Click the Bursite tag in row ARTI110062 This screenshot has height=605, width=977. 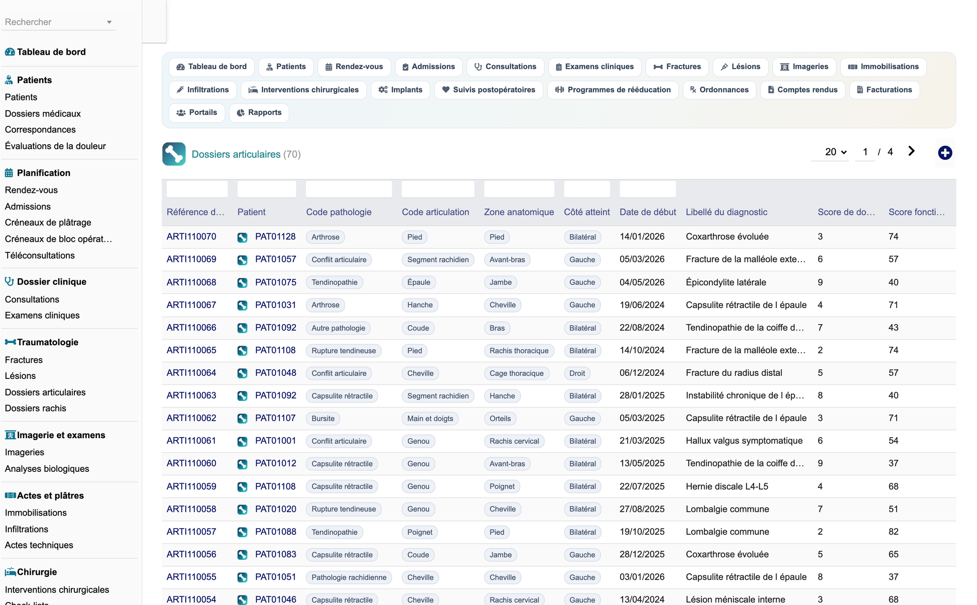pyautogui.click(x=323, y=419)
